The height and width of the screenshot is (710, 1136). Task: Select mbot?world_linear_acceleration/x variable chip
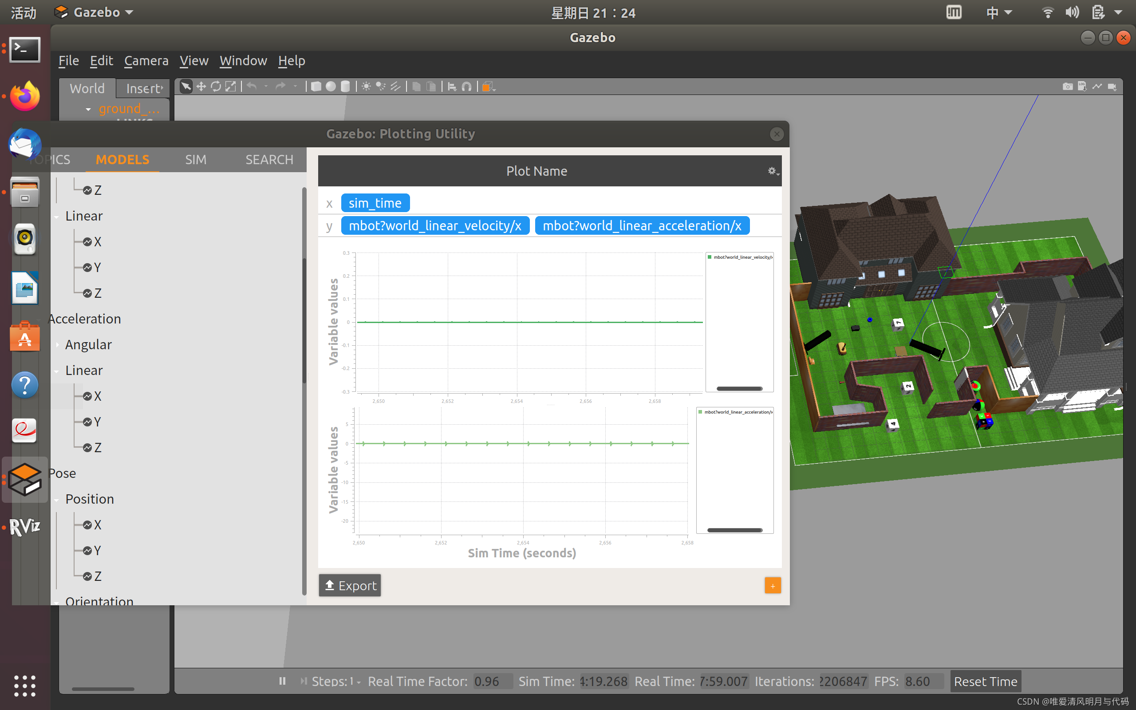642,226
